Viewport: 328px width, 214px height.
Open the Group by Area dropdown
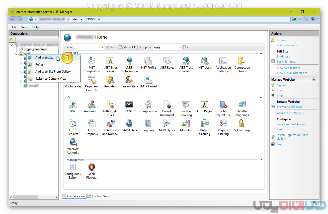click(x=167, y=47)
